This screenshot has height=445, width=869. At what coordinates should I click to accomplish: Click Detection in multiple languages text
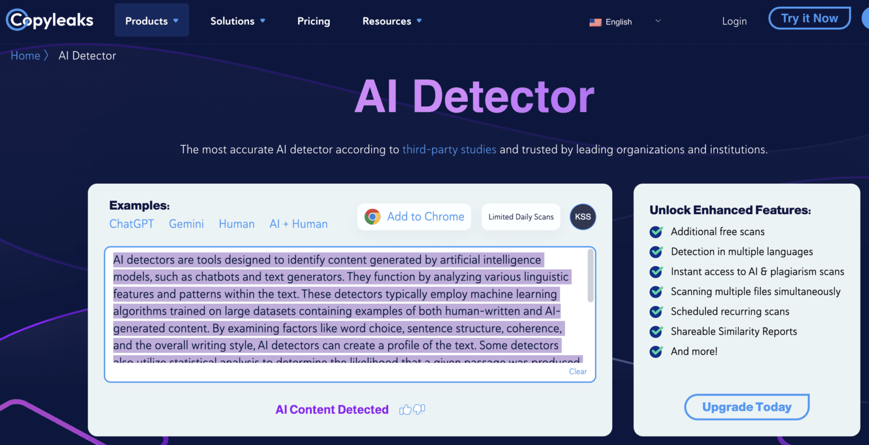click(x=742, y=252)
